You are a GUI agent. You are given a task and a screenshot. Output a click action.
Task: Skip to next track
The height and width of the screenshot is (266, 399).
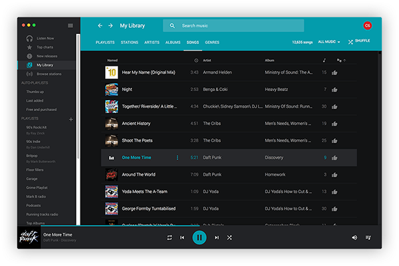pyautogui.click(x=217, y=237)
